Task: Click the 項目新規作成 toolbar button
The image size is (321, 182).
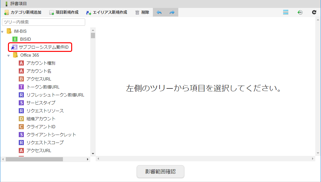Action: click(x=64, y=12)
